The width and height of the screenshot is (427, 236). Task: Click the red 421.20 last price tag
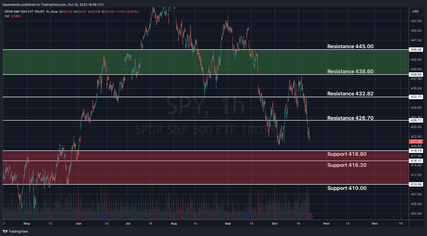416,141
